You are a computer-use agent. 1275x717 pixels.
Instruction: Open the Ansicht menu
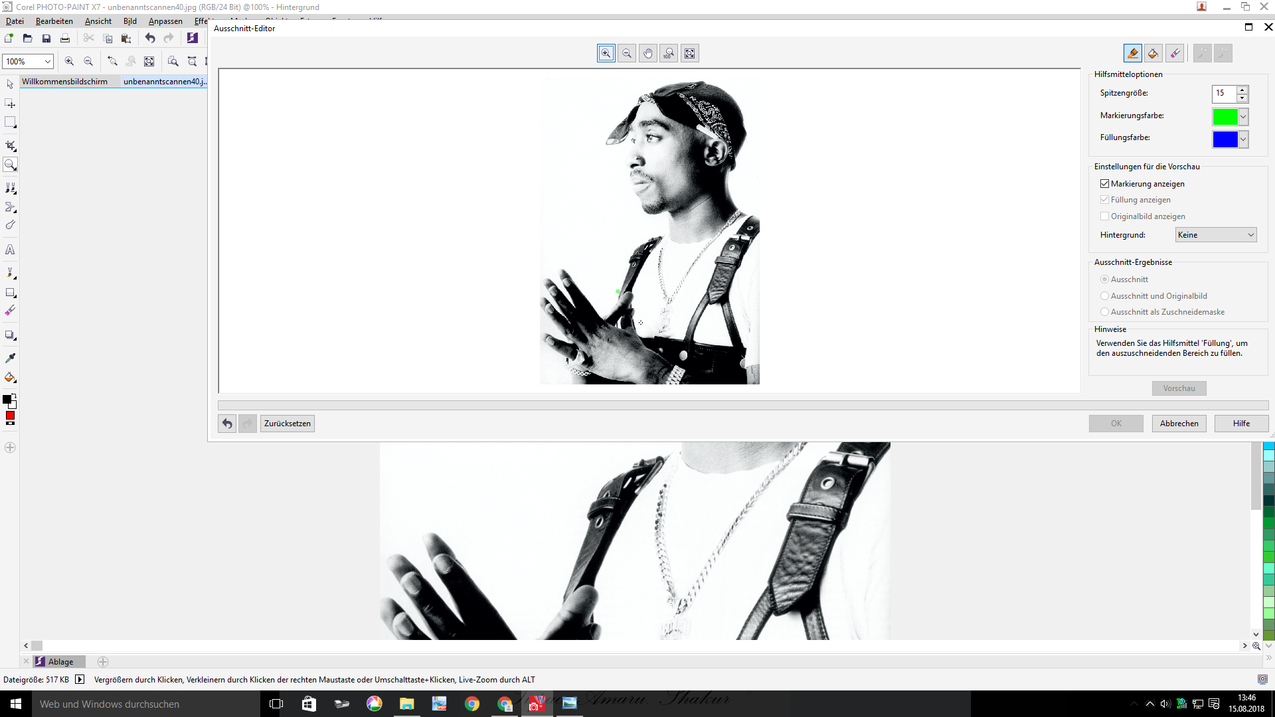(98, 21)
